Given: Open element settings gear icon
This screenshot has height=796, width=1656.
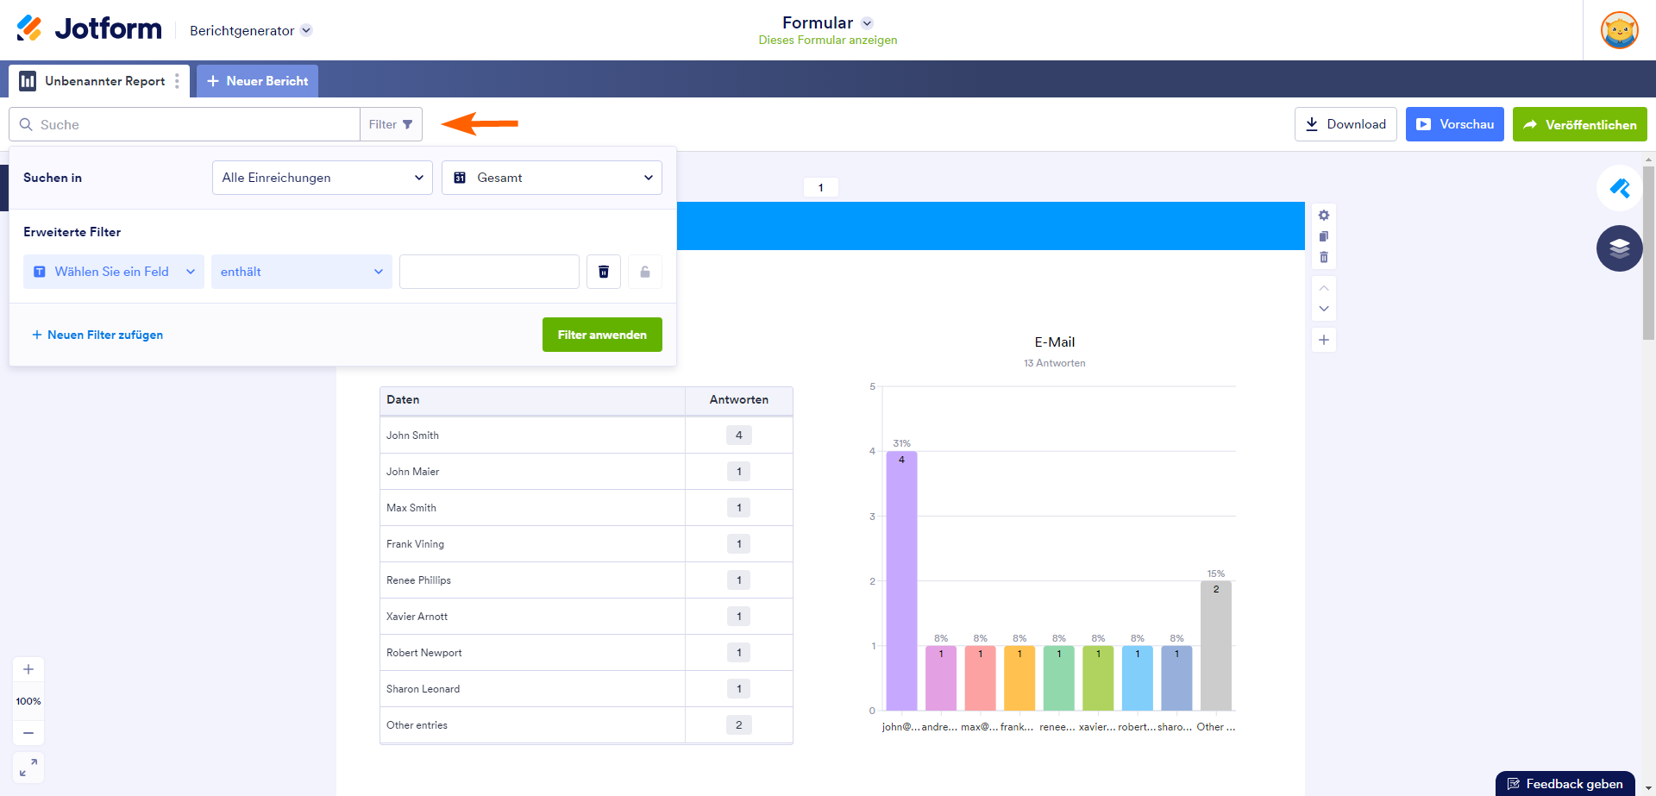Looking at the screenshot, I should [x=1324, y=216].
